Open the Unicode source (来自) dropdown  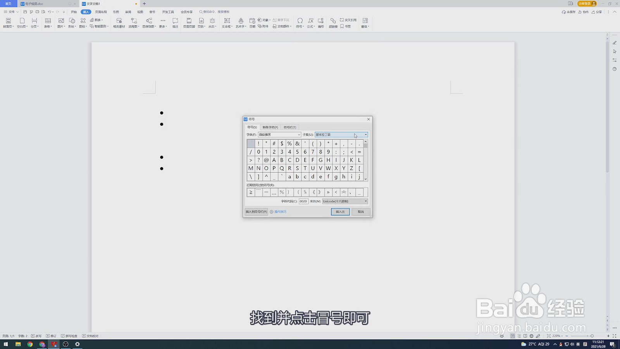point(345,201)
